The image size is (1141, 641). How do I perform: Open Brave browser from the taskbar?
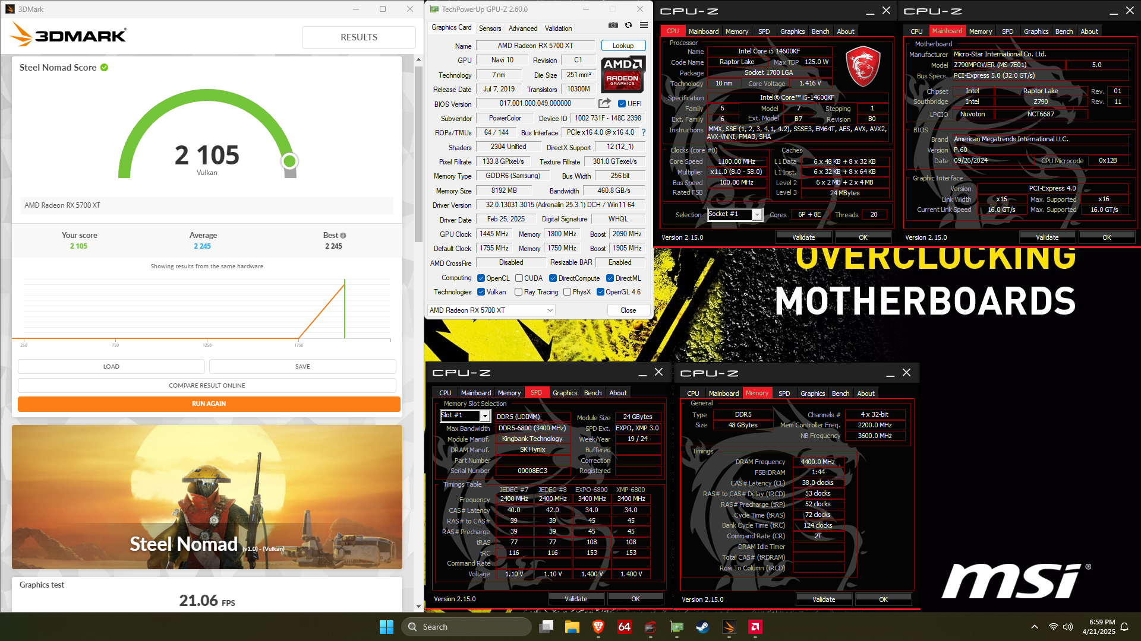(x=598, y=627)
